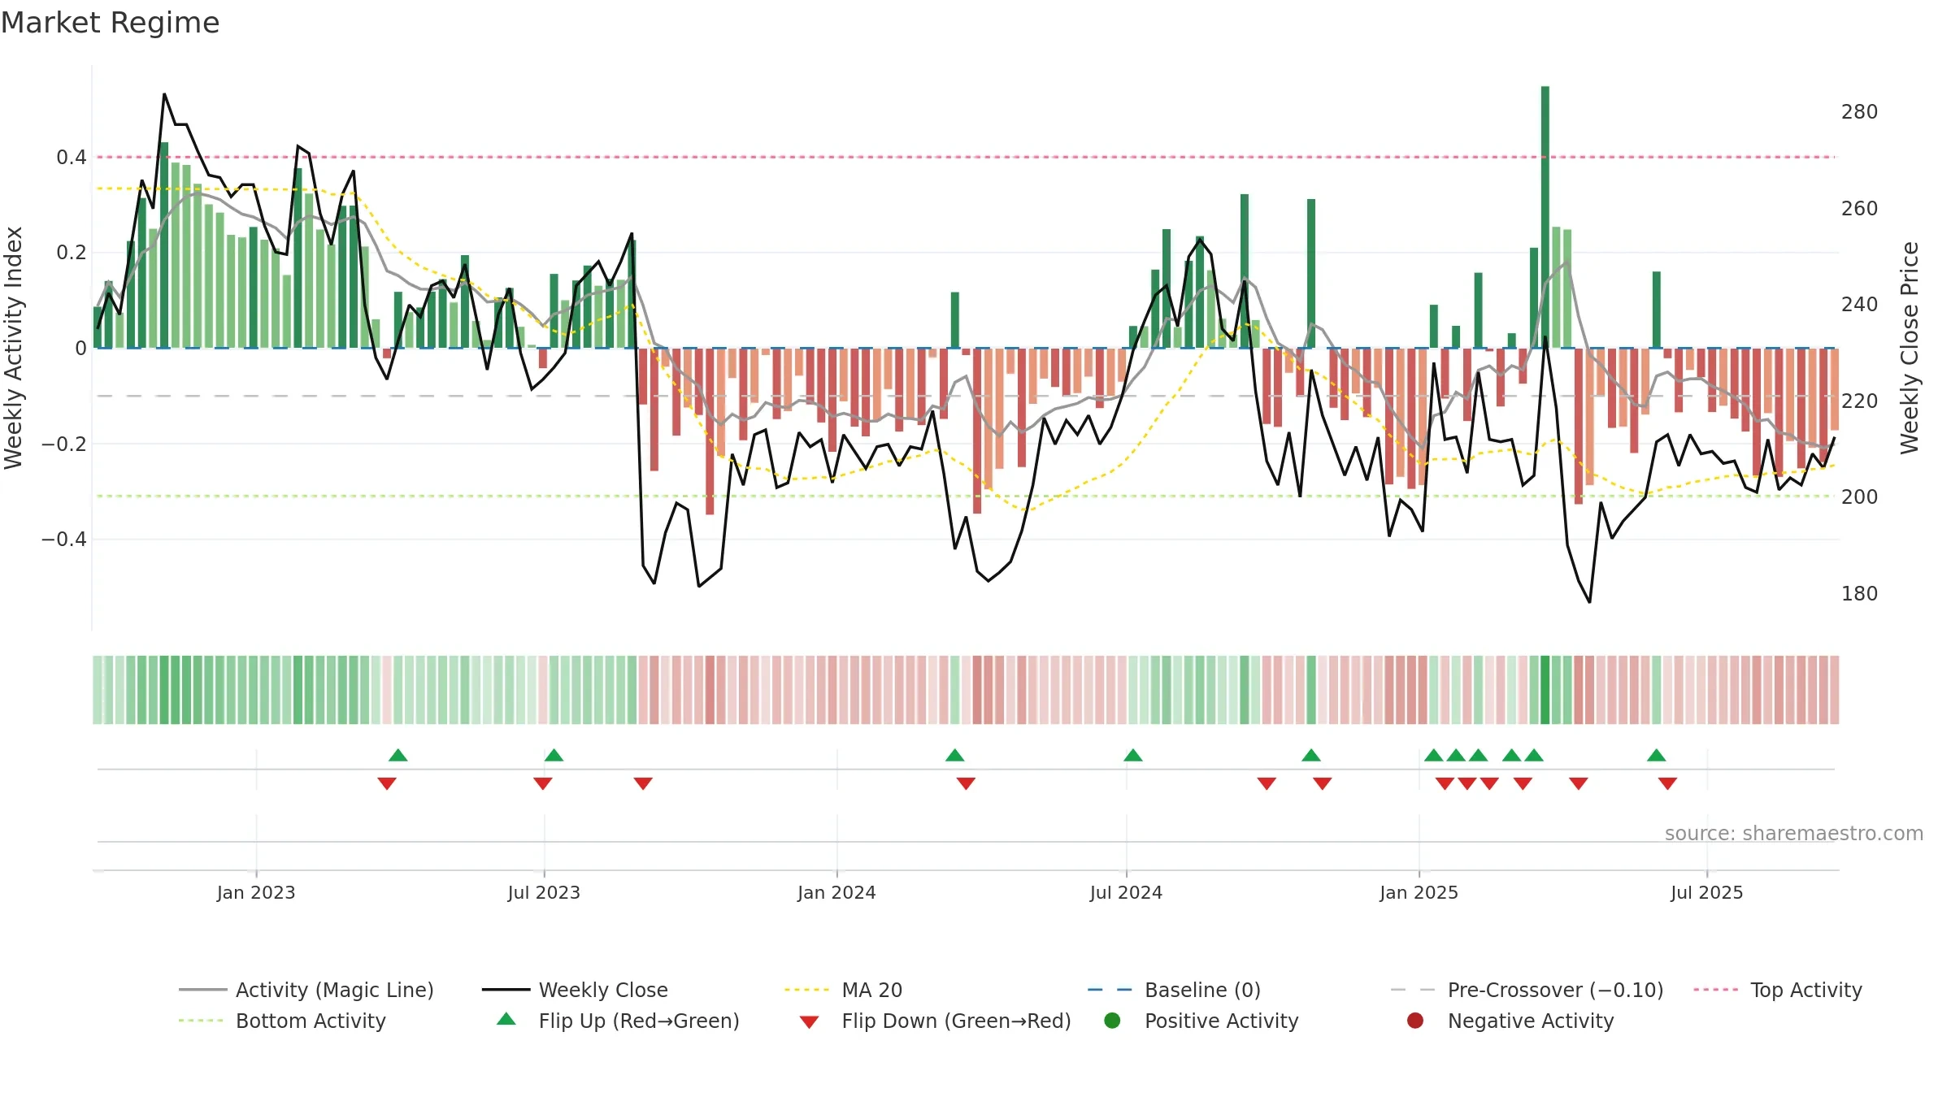The width and height of the screenshot is (1951, 1097).
Task: Click the last flip-down red triangle before Jul 2025
Action: point(1667,783)
